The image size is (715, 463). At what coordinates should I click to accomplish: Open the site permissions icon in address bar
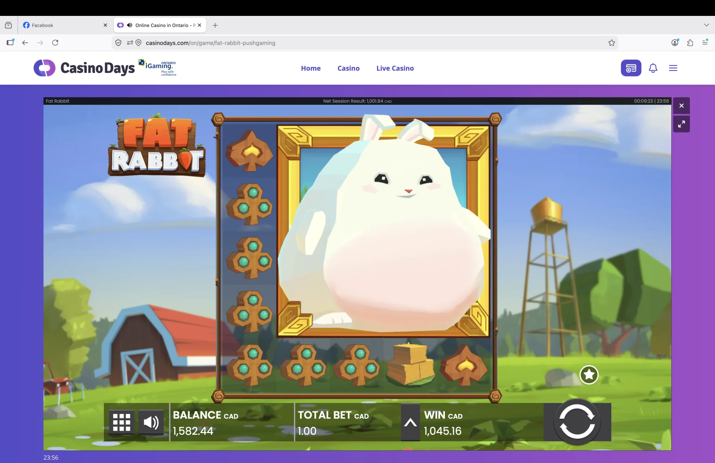click(x=130, y=43)
